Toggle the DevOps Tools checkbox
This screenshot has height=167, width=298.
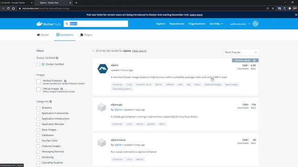point(38,141)
